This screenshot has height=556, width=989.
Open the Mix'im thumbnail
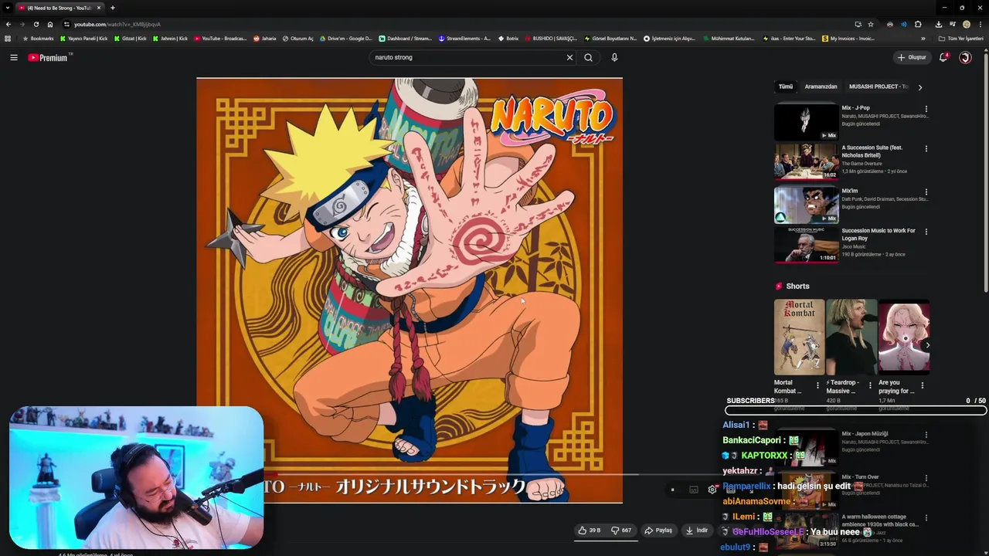tap(806, 204)
